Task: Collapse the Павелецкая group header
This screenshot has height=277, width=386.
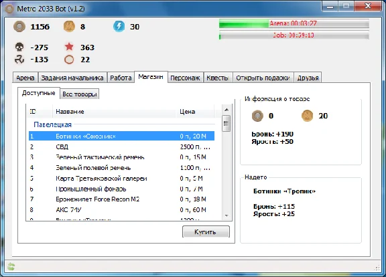Action: point(52,124)
